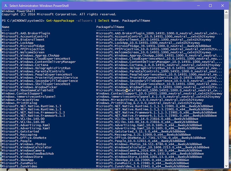The width and height of the screenshot is (231, 171).
Task: Click 'Microsoft.BioEnrollment' in Name column
Action: tap(23, 40)
